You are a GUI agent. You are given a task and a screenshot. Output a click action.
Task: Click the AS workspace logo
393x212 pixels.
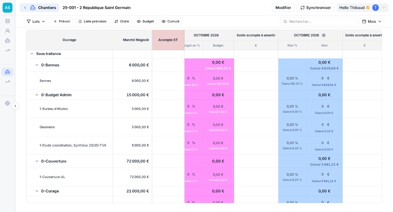[x=8, y=8]
